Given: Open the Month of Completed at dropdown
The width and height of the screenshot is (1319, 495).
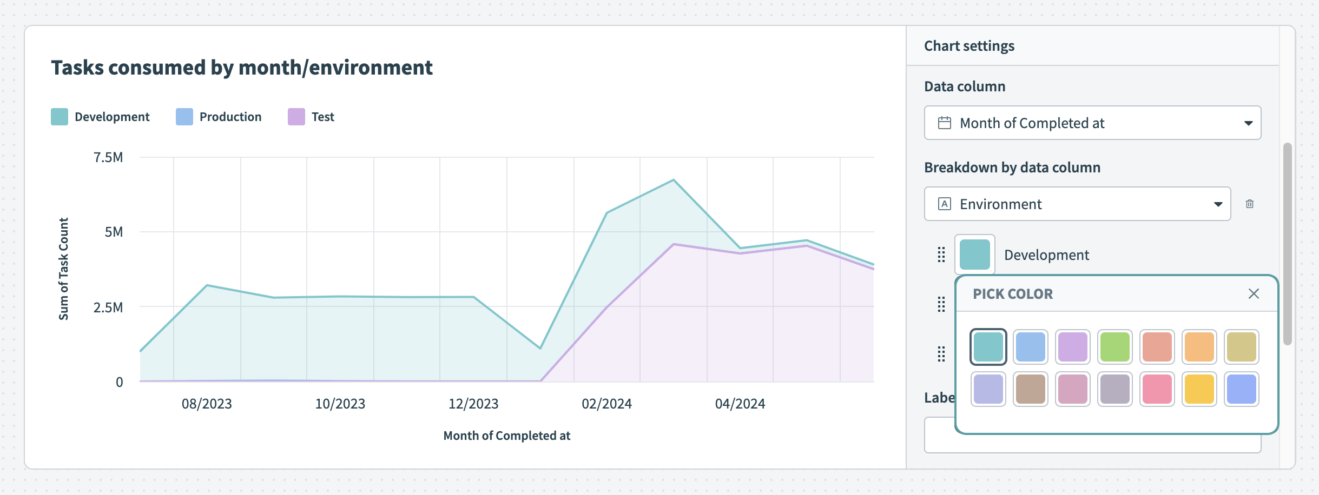Looking at the screenshot, I should coord(1093,123).
